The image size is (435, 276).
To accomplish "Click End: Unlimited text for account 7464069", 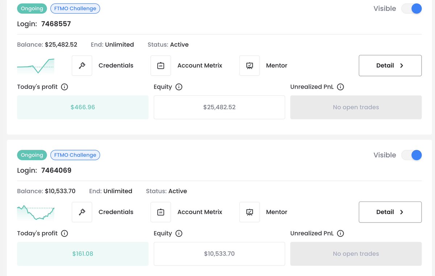I will 111,191.
